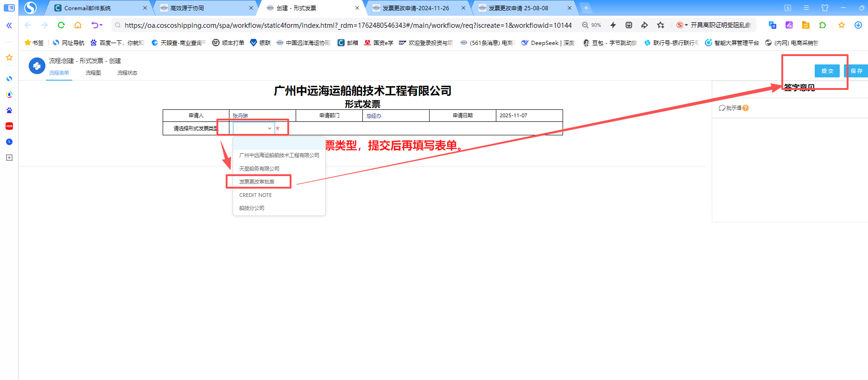Open the Coremail邮件系统 browser tab
868x380 pixels.
pyautogui.click(x=88, y=8)
